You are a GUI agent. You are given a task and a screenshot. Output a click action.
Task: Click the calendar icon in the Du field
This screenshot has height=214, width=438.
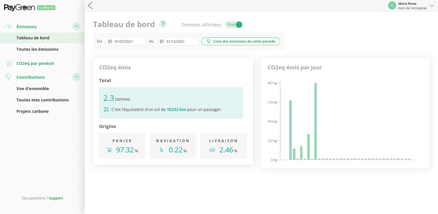click(x=110, y=41)
